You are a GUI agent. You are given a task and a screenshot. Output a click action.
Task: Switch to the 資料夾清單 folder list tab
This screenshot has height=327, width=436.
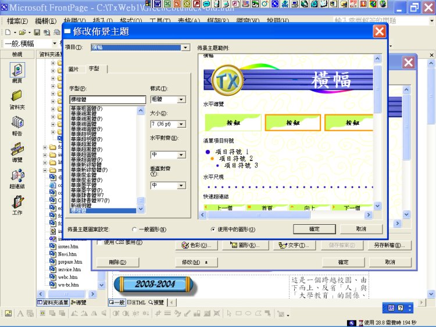tap(53, 302)
